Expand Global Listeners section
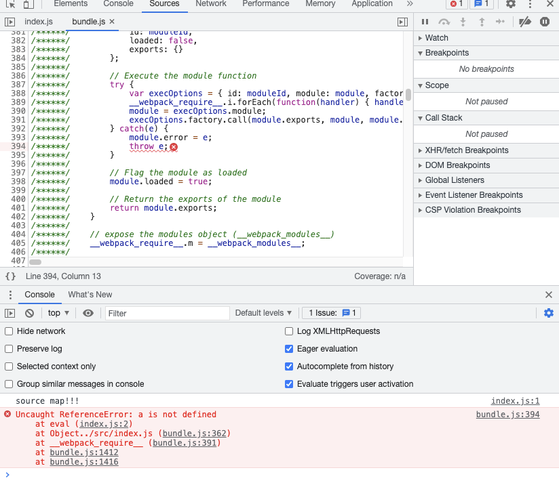 [486, 180]
